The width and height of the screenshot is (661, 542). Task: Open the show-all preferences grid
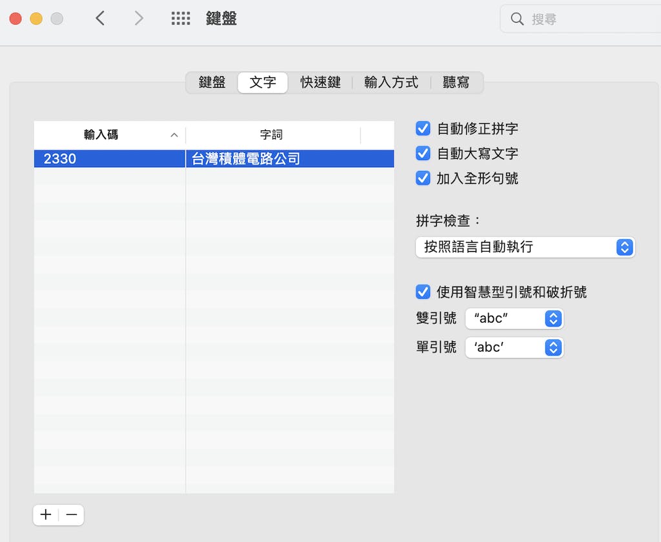(181, 19)
